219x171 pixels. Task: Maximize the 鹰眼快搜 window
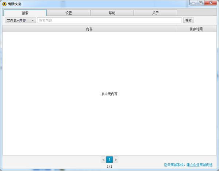click(x=201, y=3)
